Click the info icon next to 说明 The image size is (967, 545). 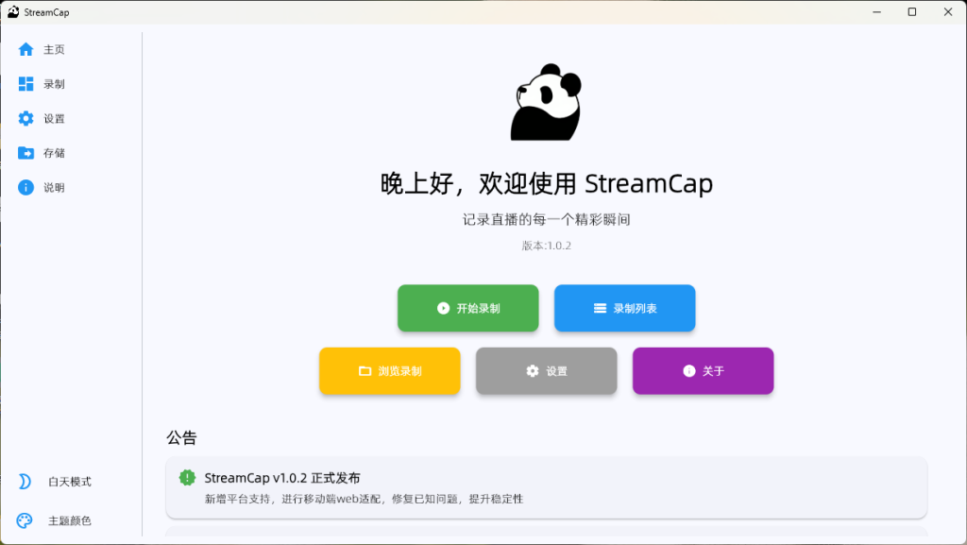pos(26,187)
